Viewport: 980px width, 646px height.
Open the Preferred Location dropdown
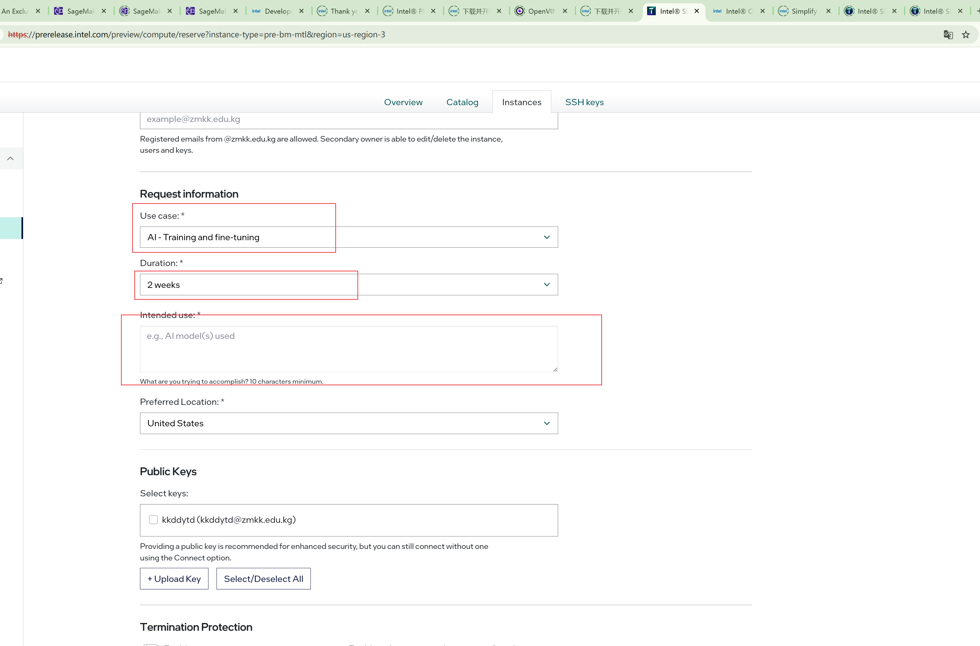(x=348, y=423)
